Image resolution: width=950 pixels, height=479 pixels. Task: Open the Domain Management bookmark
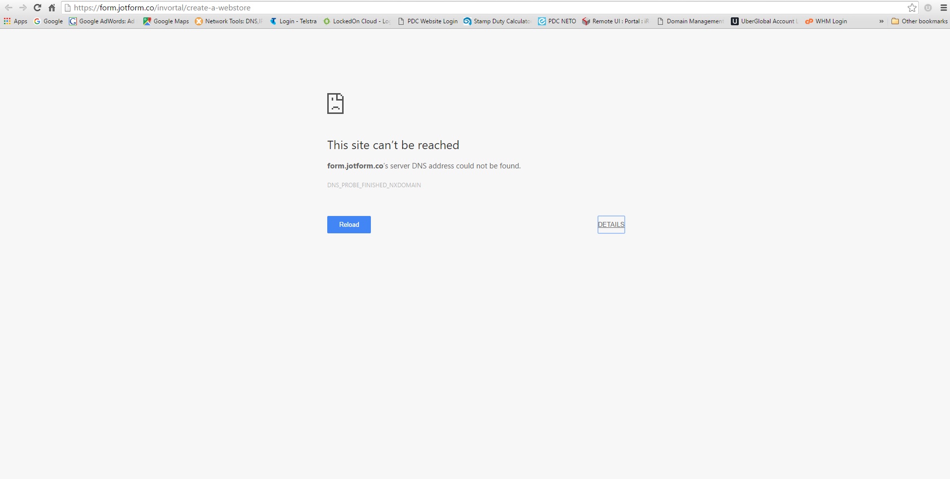pos(690,21)
